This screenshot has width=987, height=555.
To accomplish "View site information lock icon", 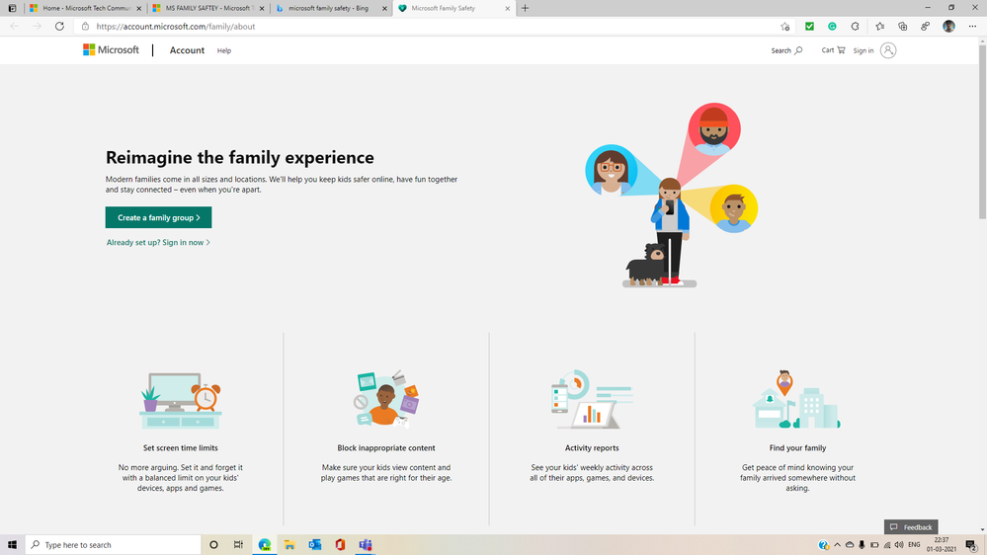I will tap(85, 27).
